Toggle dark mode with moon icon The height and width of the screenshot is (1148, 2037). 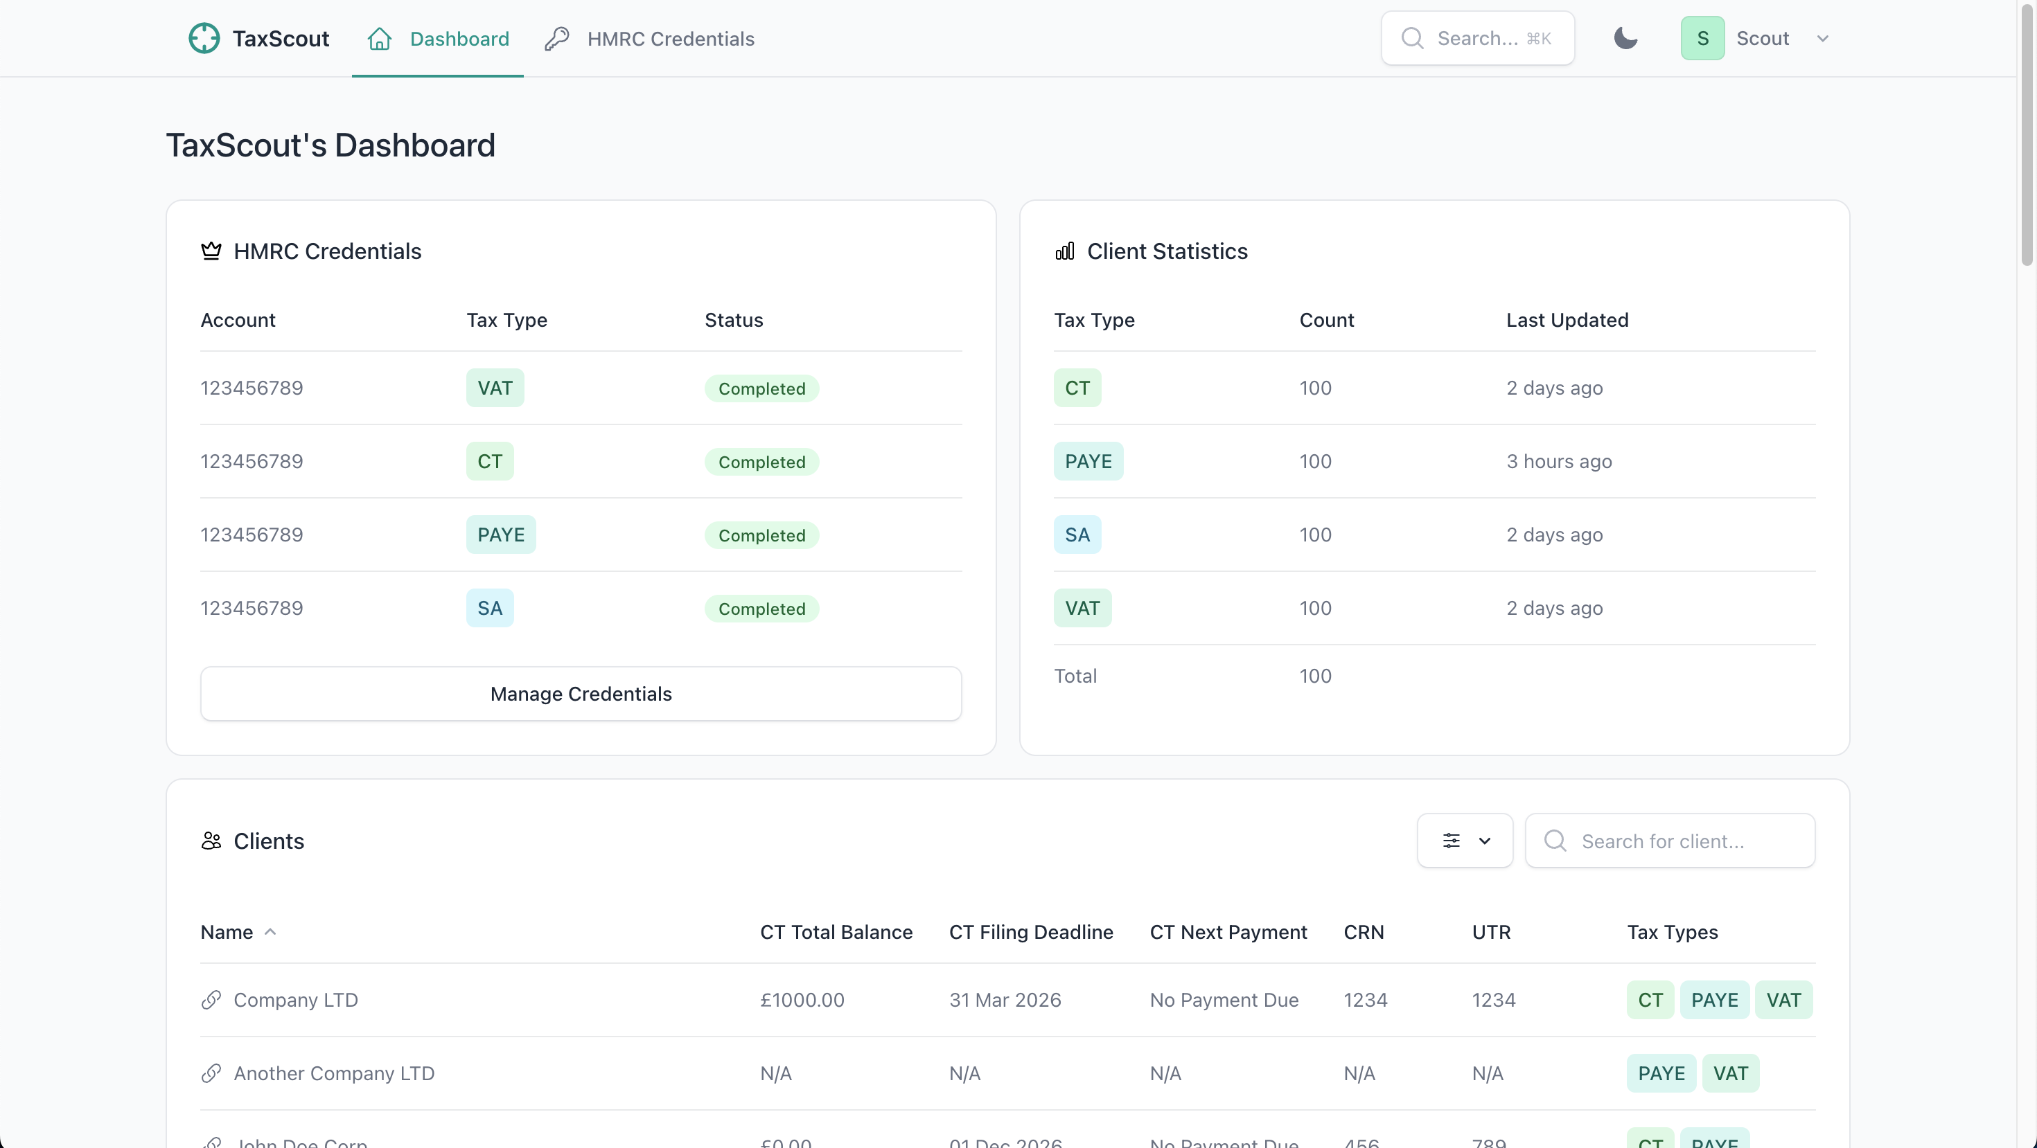click(x=1626, y=38)
